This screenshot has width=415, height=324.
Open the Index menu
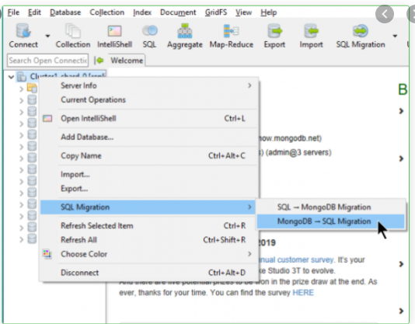coord(142,12)
